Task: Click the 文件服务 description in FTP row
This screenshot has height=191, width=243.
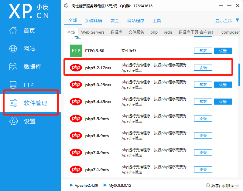Action: (x=128, y=51)
